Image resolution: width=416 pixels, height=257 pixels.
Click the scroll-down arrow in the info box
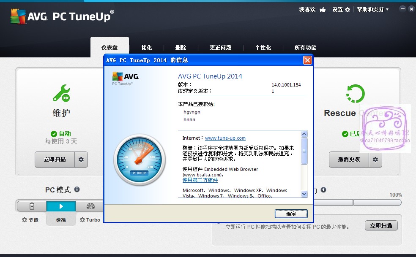[304, 194]
